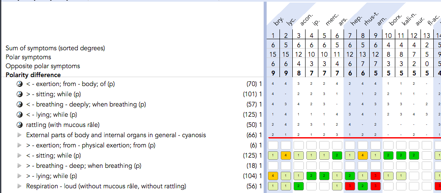This screenshot has height=193, width=441.
Task: Click yin-yang icon beside worse lying while symptom
Action: pyautogui.click(x=19, y=115)
